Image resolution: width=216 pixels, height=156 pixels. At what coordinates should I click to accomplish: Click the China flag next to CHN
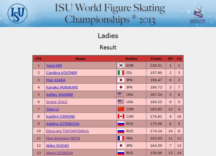(x=121, y=109)
